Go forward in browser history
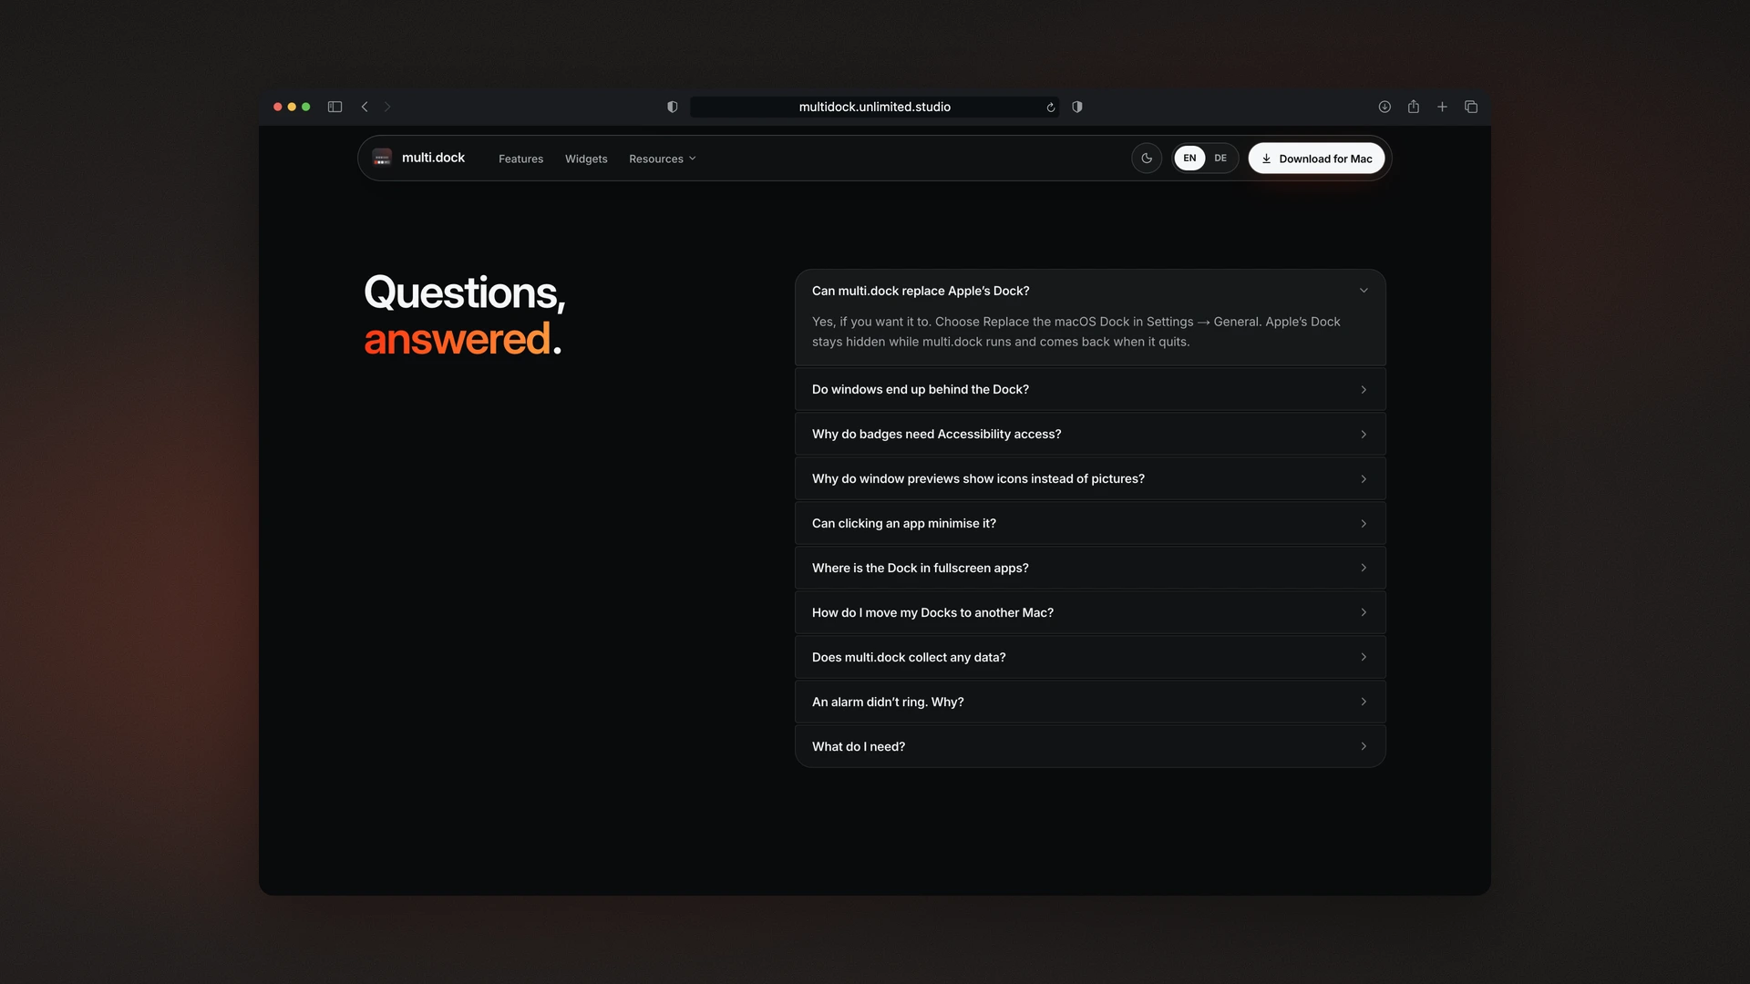The height and width of the screenshot is (984, 1750). [x=387, y=107]
